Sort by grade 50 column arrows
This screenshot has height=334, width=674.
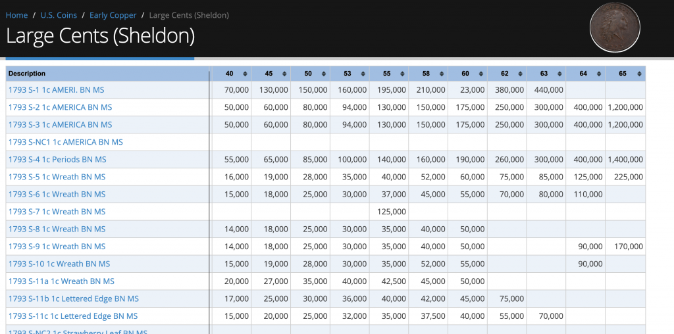[324, 74]
